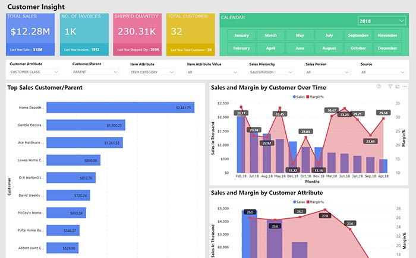Select July in the calendar slicer
The width and height of the screenshot is (416, 258).
click(329, 35)
